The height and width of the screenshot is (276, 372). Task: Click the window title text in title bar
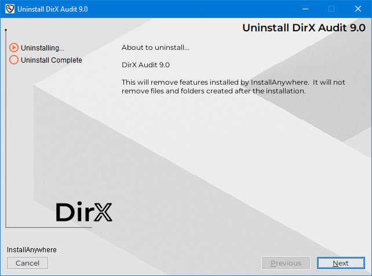[x=53, y=9]
